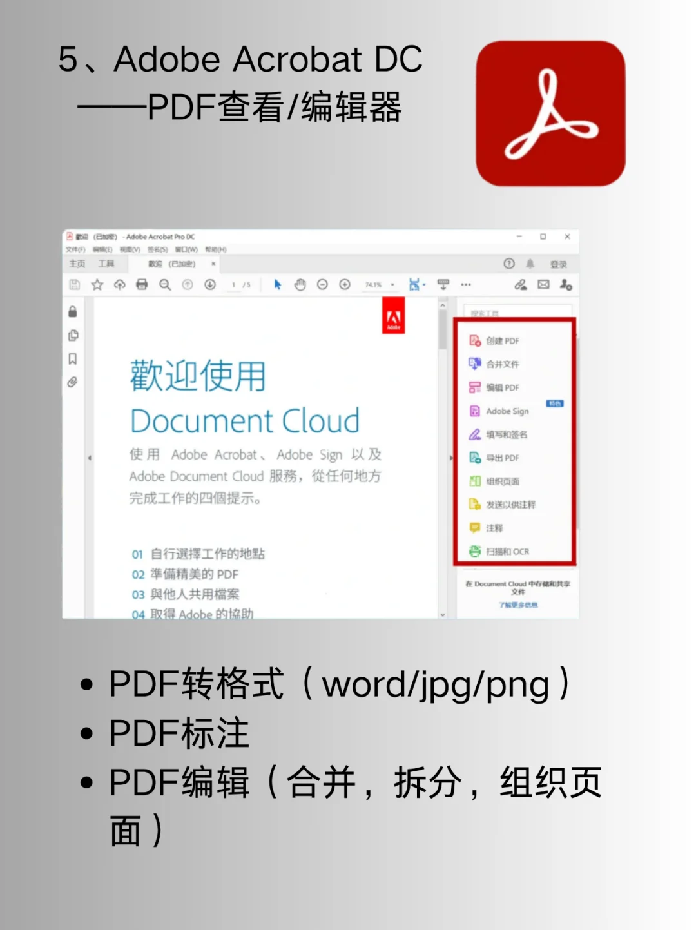Share a link with the chain icon
The height and width of the screenshot is (930, 696).
(x=521, y=284)
